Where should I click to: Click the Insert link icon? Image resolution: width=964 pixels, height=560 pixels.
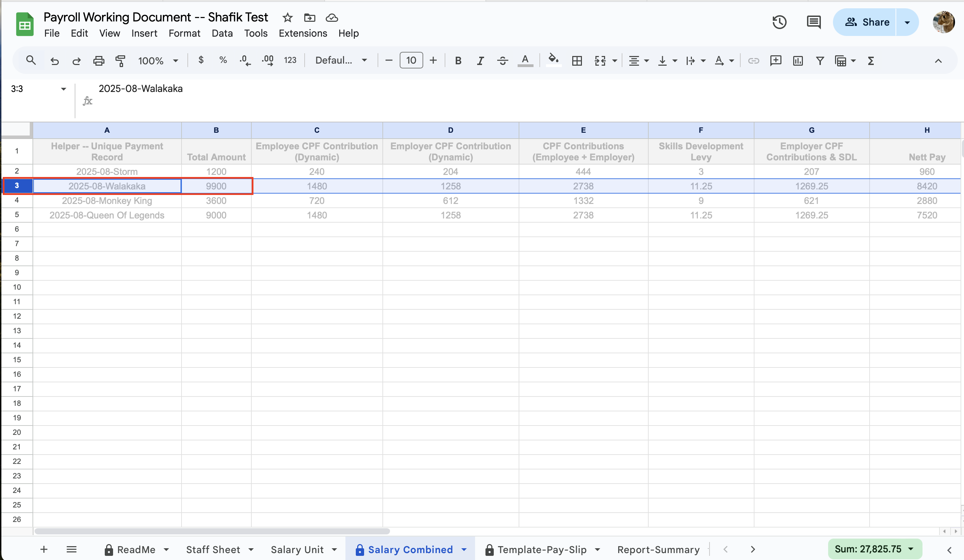point(753,60)
